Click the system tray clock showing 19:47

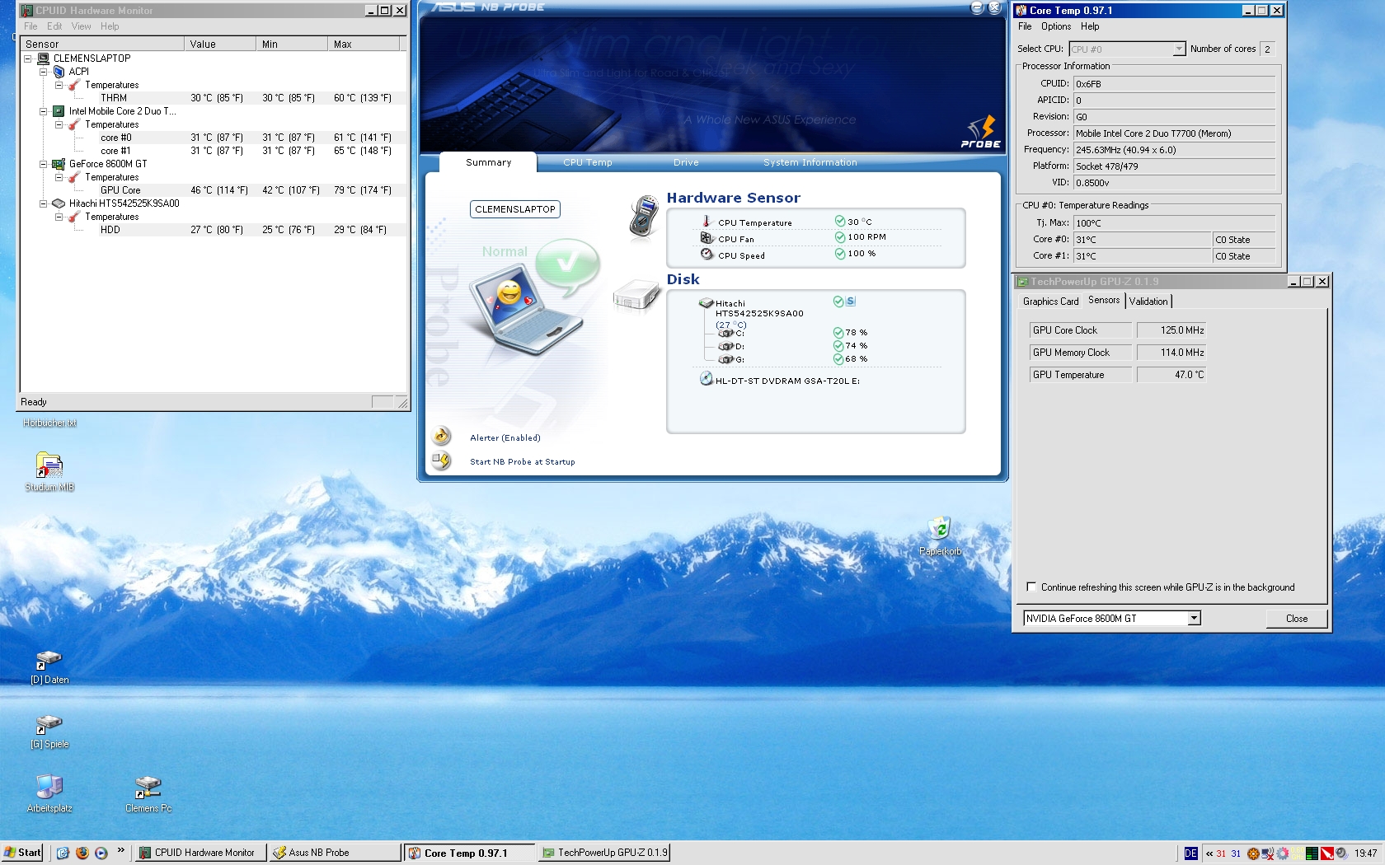1365,853
